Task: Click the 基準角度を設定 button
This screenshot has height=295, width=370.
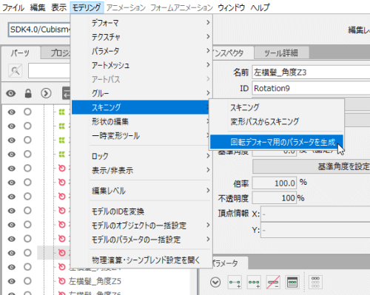Action: tap(312, 166)
